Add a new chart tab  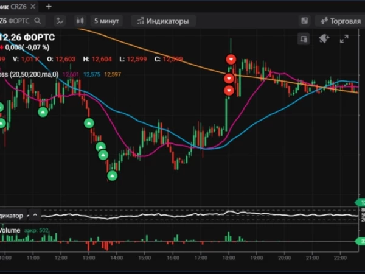click(x=49, y=7)
